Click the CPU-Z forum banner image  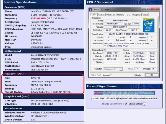coord(124,93)
